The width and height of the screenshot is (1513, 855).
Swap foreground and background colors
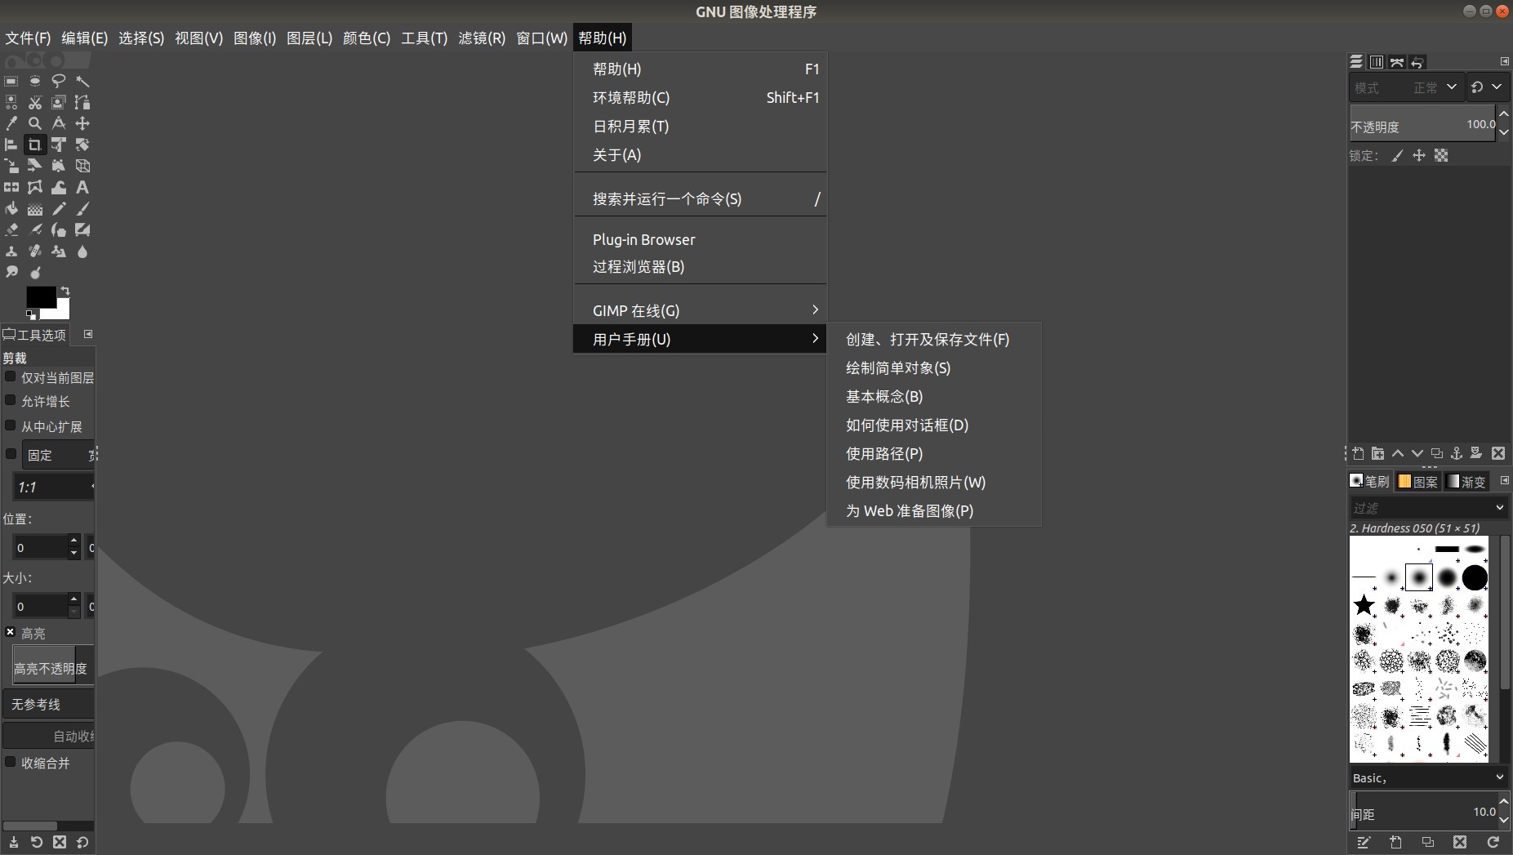coord(65,291)
